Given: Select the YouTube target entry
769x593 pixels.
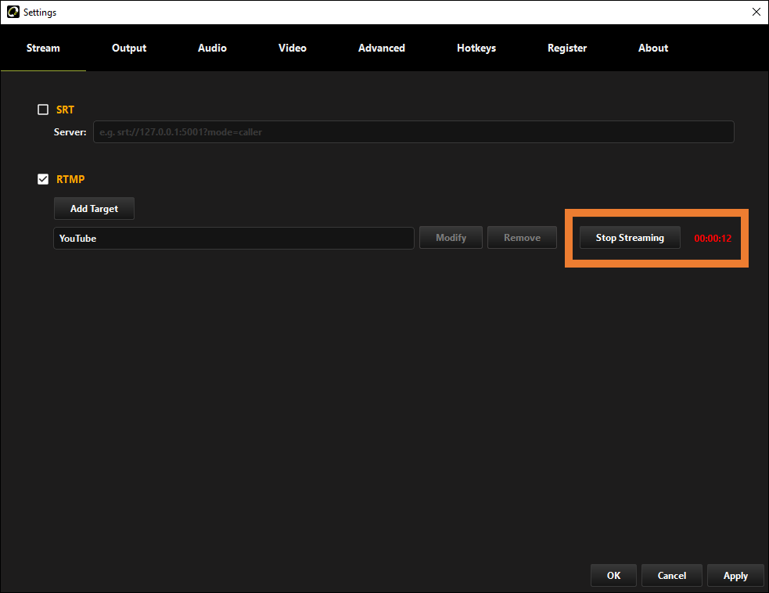Looking at the screenshot, I should 234,239.
